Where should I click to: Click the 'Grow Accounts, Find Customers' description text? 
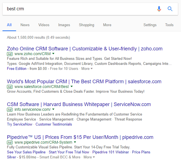[76, 92]
